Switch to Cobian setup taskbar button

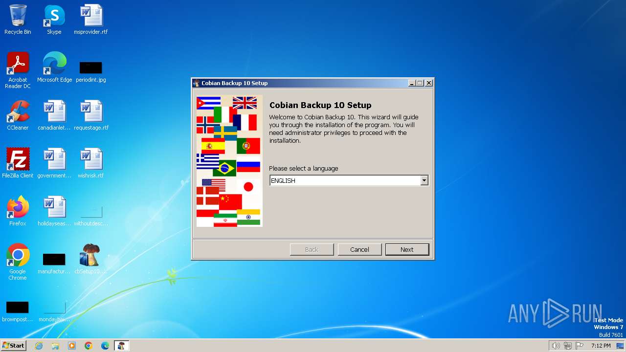(x=121, y=346)
